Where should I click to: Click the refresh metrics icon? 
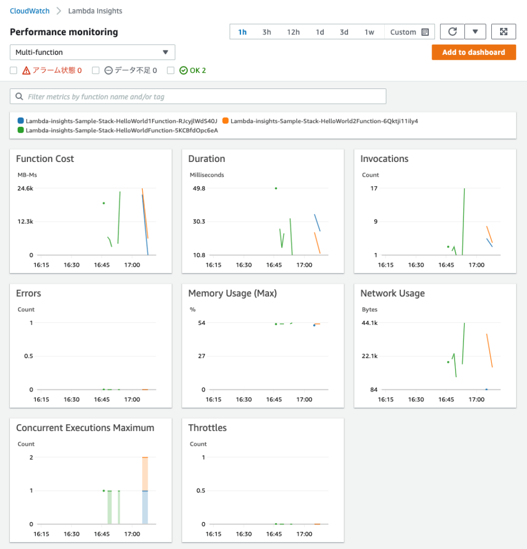pyautogui.click(x=452, y=31)
